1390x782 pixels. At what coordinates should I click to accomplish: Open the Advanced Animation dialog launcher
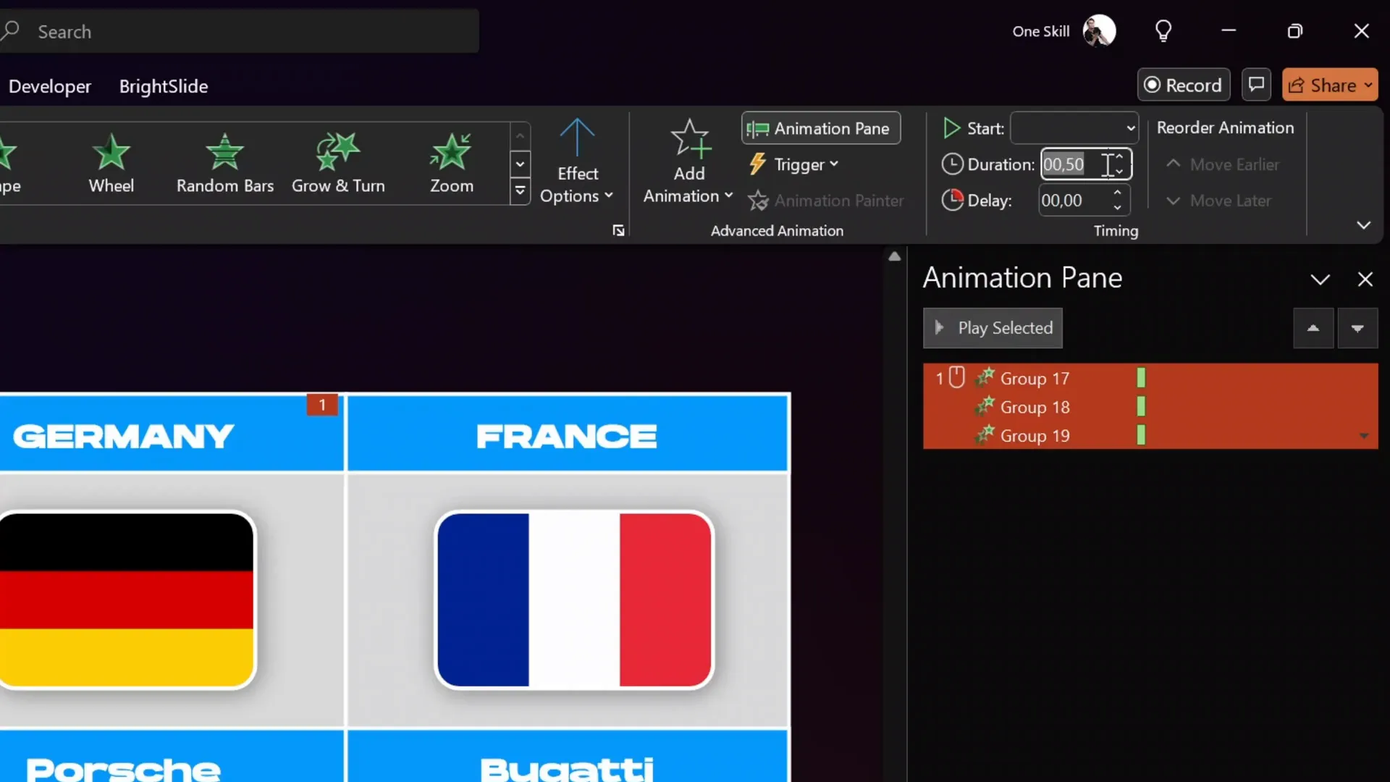pos(618,230)
